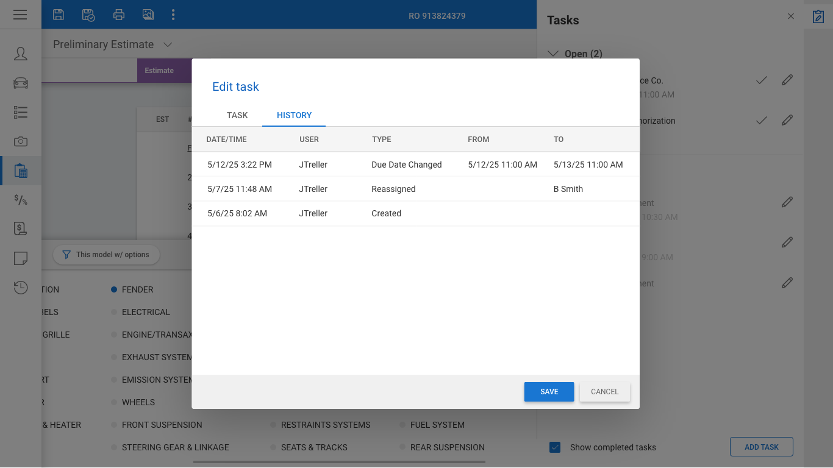Click the 'Created' history row
The width and height of the screenshot is (833, 468).
pos(416,213)
